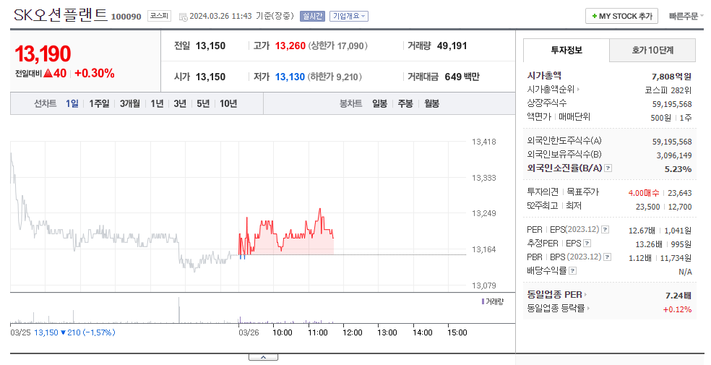
Task: Open help icon next to PBR BPS(2023.12)
Action: click(x=608, y=257)
